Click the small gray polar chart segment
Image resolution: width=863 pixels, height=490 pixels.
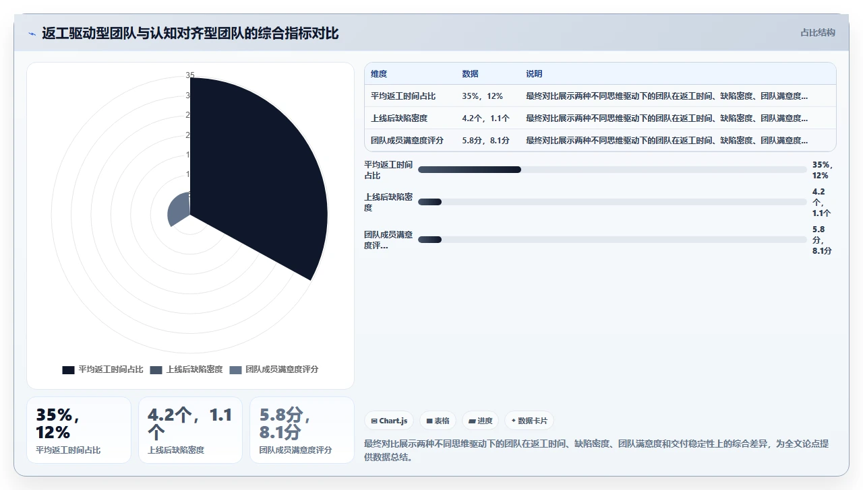[179, 209]
